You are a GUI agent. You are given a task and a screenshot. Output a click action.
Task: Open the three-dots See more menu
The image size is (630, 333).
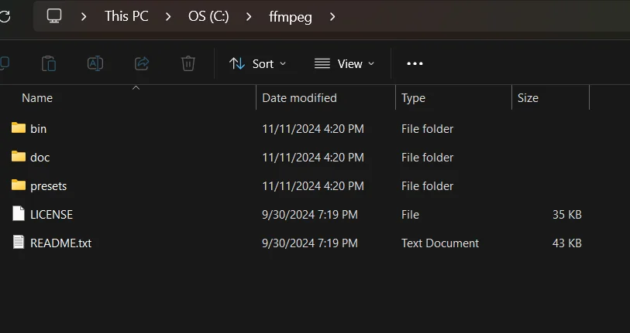pos(415,63)
